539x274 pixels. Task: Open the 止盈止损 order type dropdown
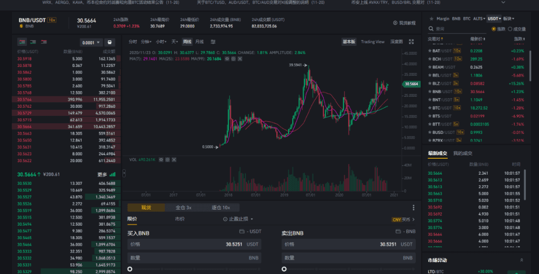coord(241,219)
